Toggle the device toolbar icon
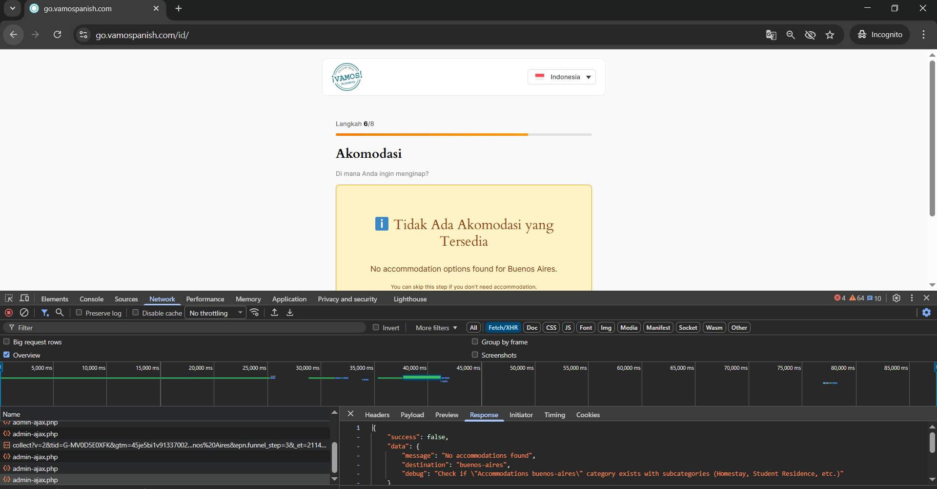This screenshot has height=489, width=937. pos(24,298)
